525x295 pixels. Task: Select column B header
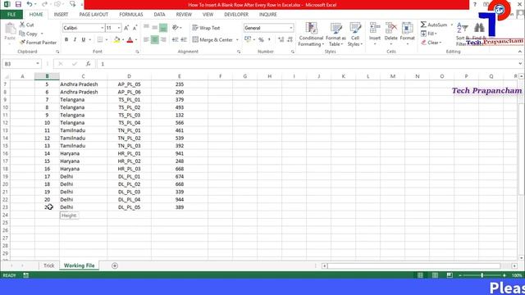47,76
